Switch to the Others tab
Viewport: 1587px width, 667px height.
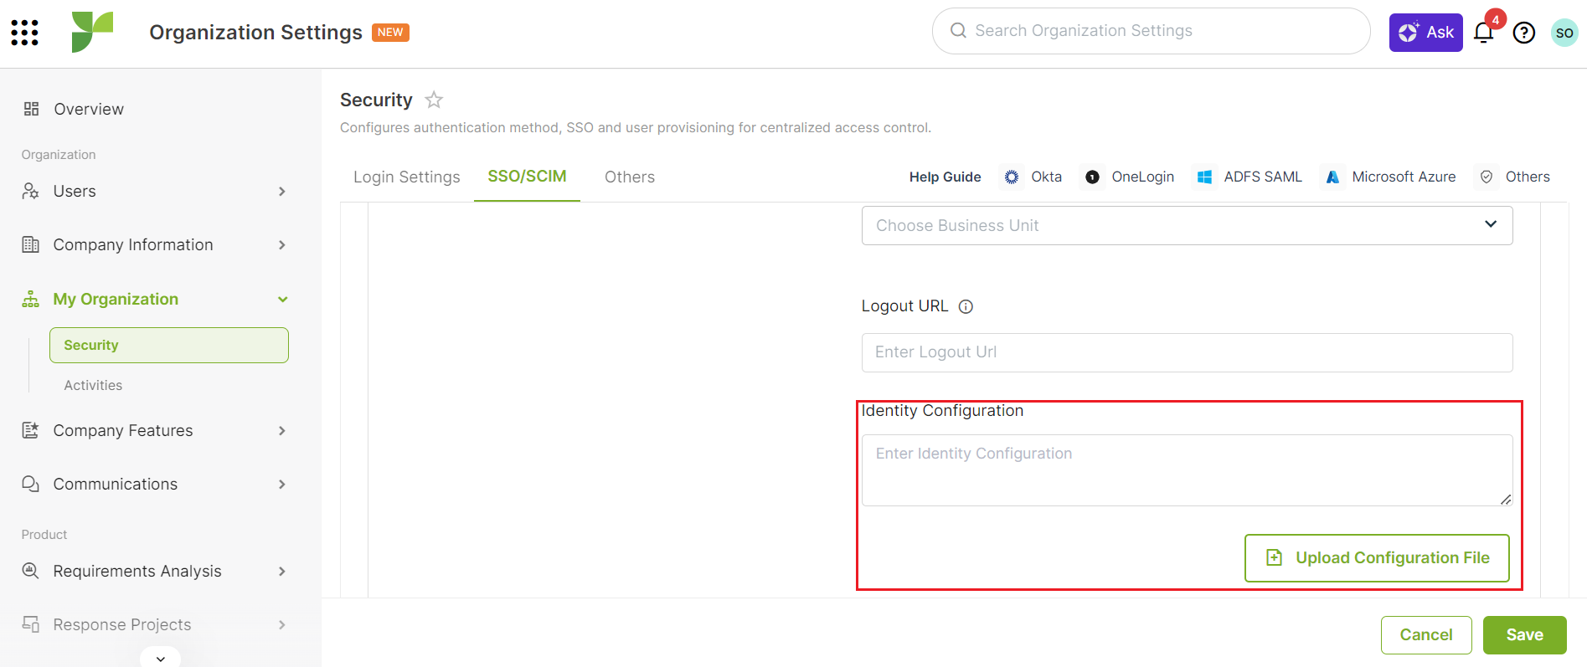[x=630, y=177]
